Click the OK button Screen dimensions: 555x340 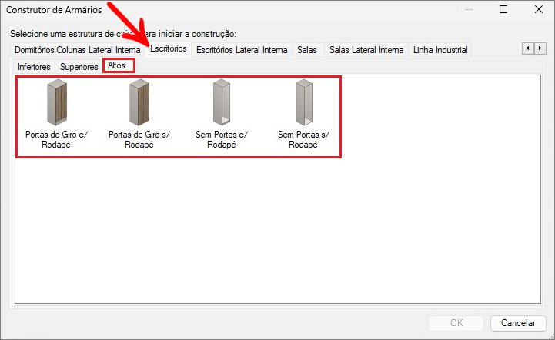point(456,323)
